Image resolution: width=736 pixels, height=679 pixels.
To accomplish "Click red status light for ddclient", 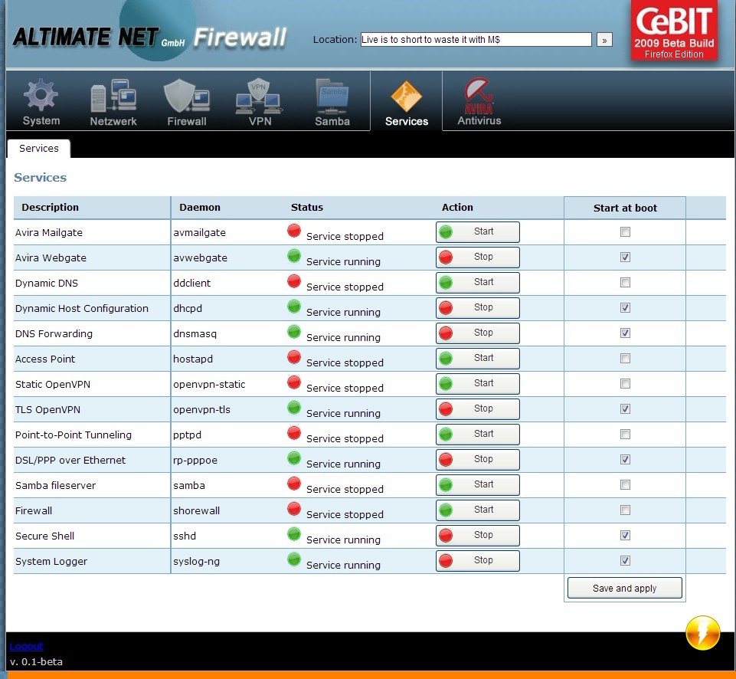I will 294,281.
